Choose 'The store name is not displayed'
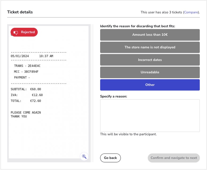Screen dimensions: 207x170 150,47
